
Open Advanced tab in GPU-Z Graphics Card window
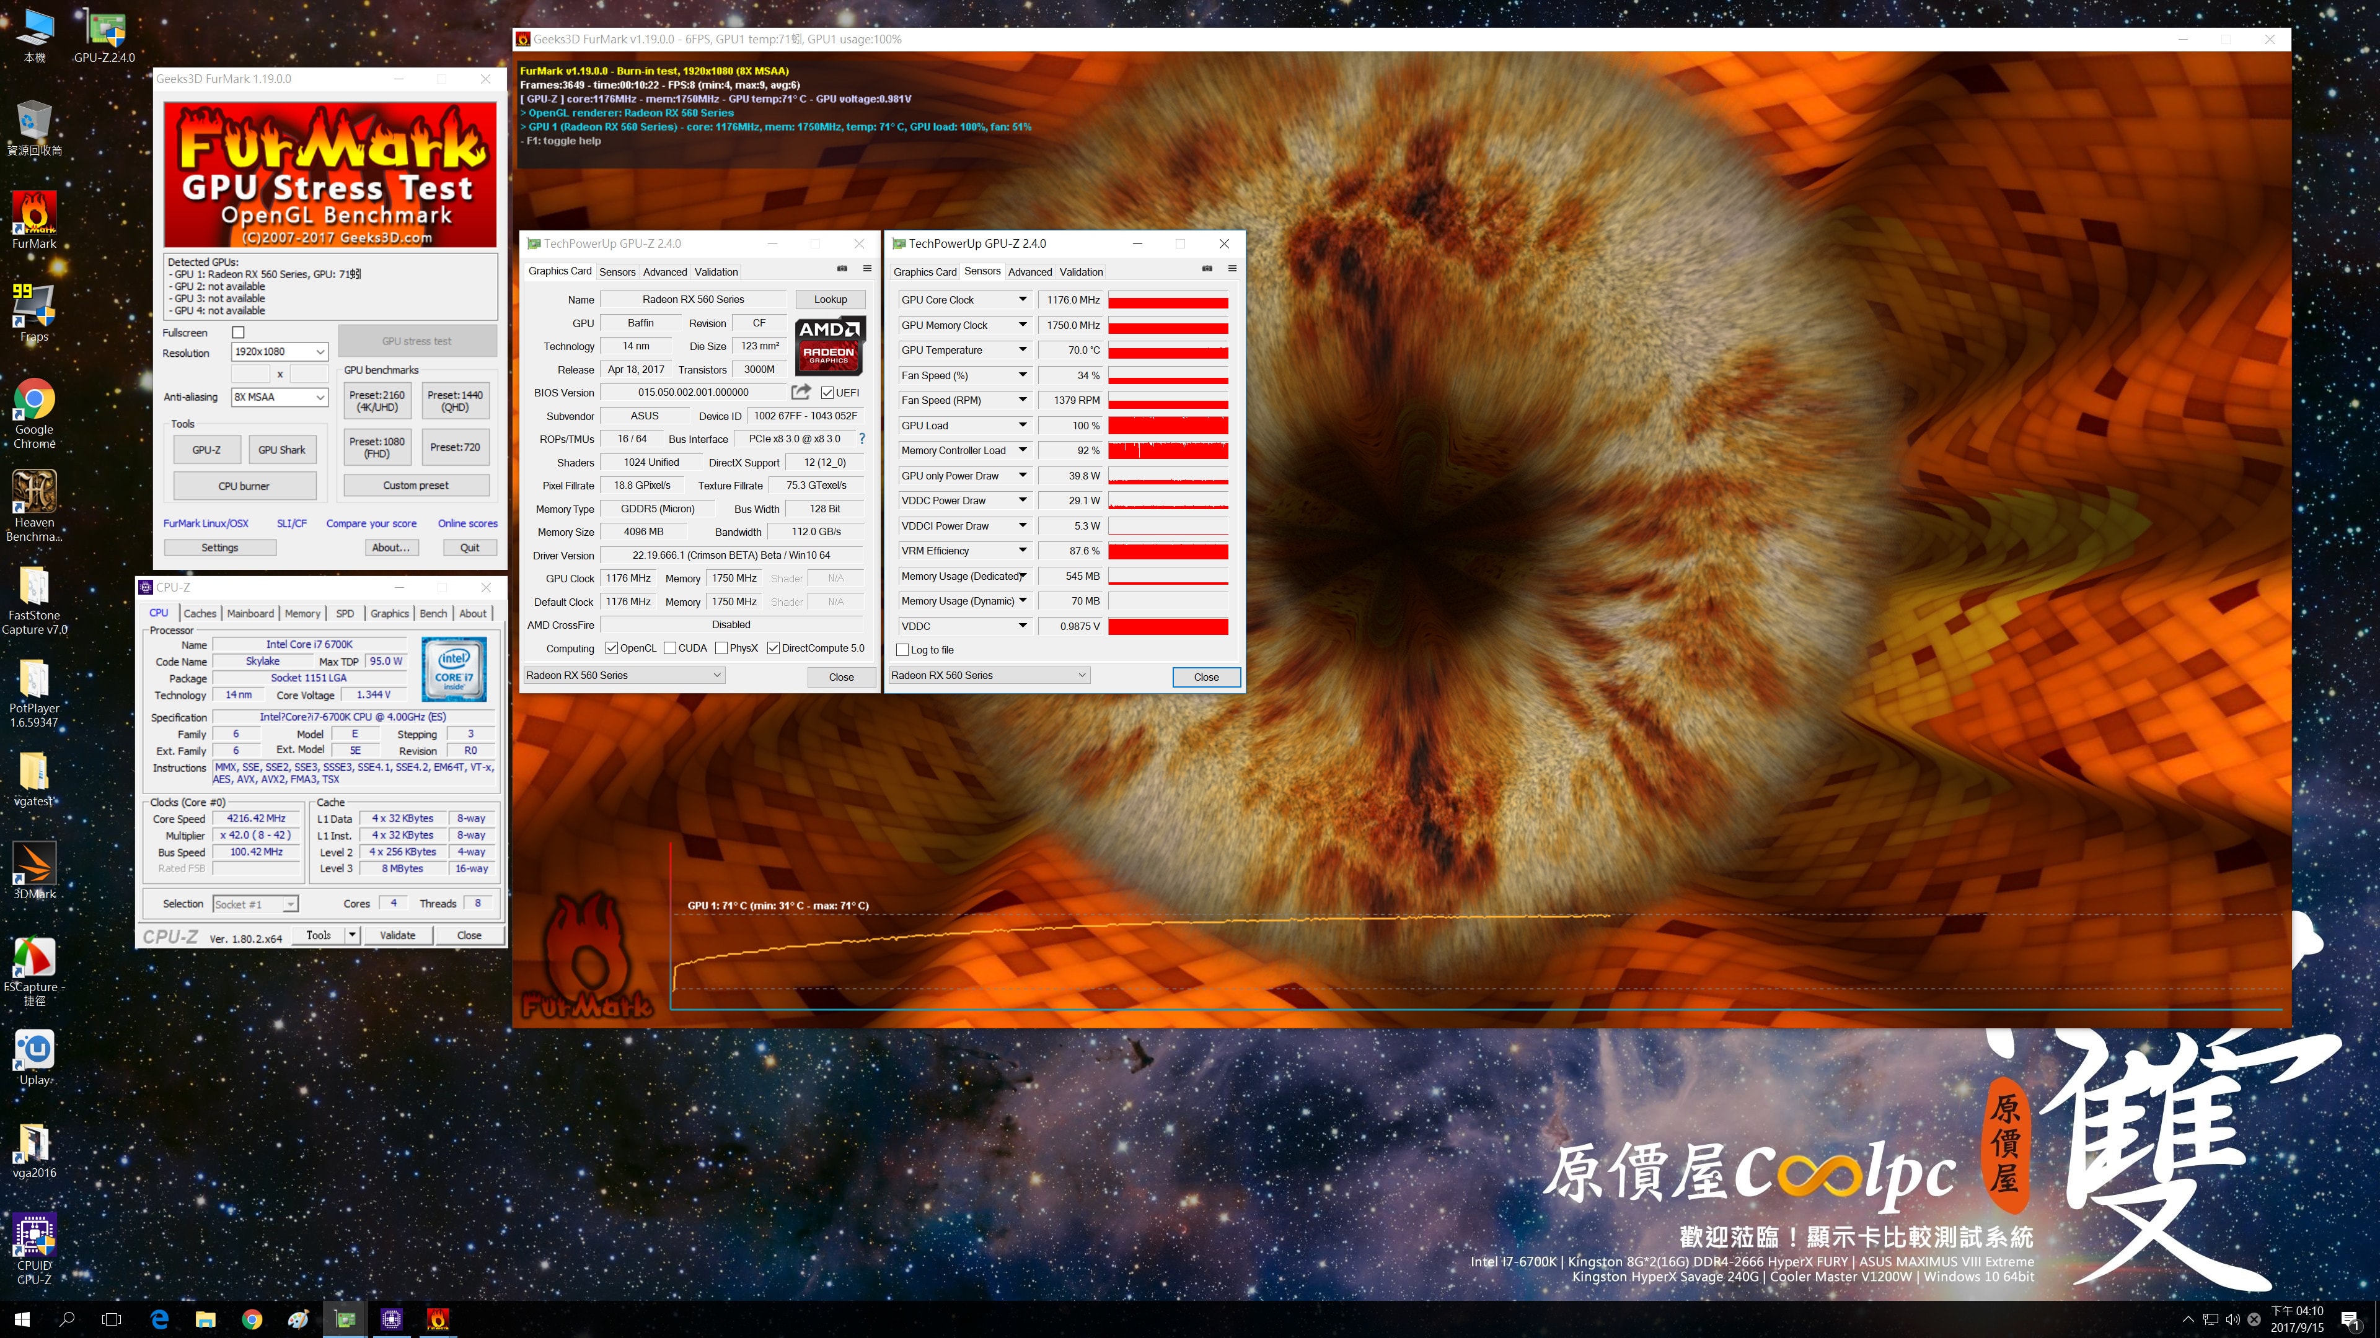(665, 271)
